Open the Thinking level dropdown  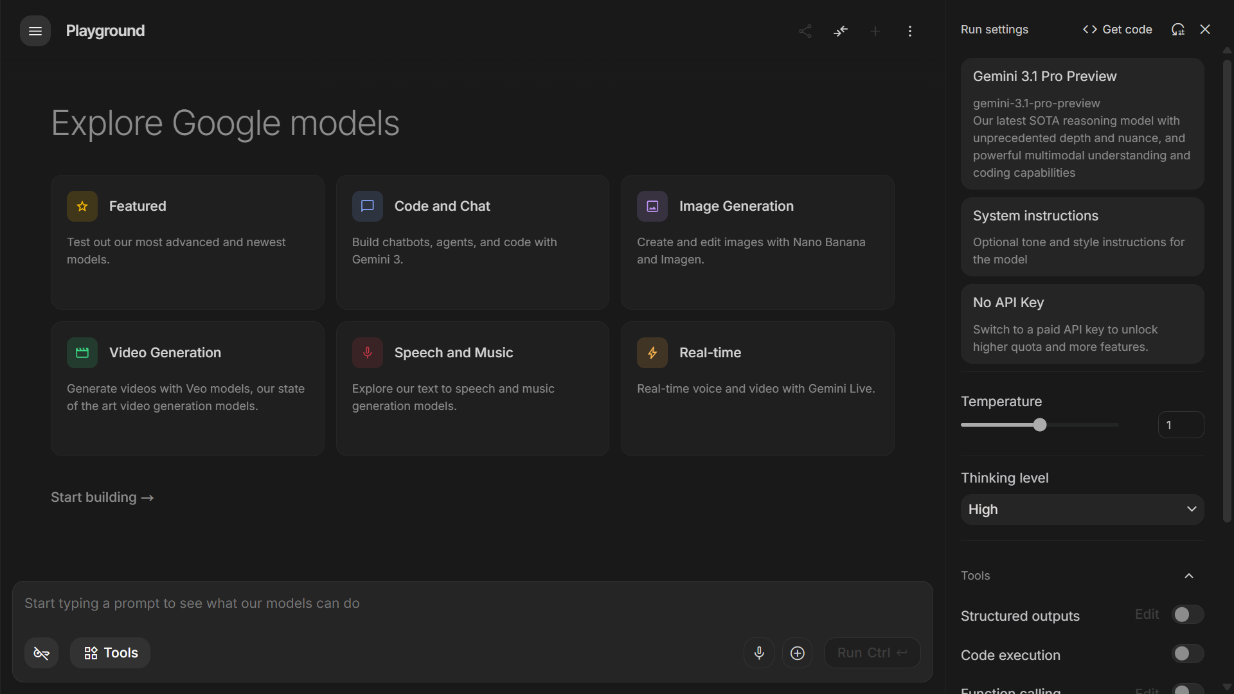click(1082, 510)
